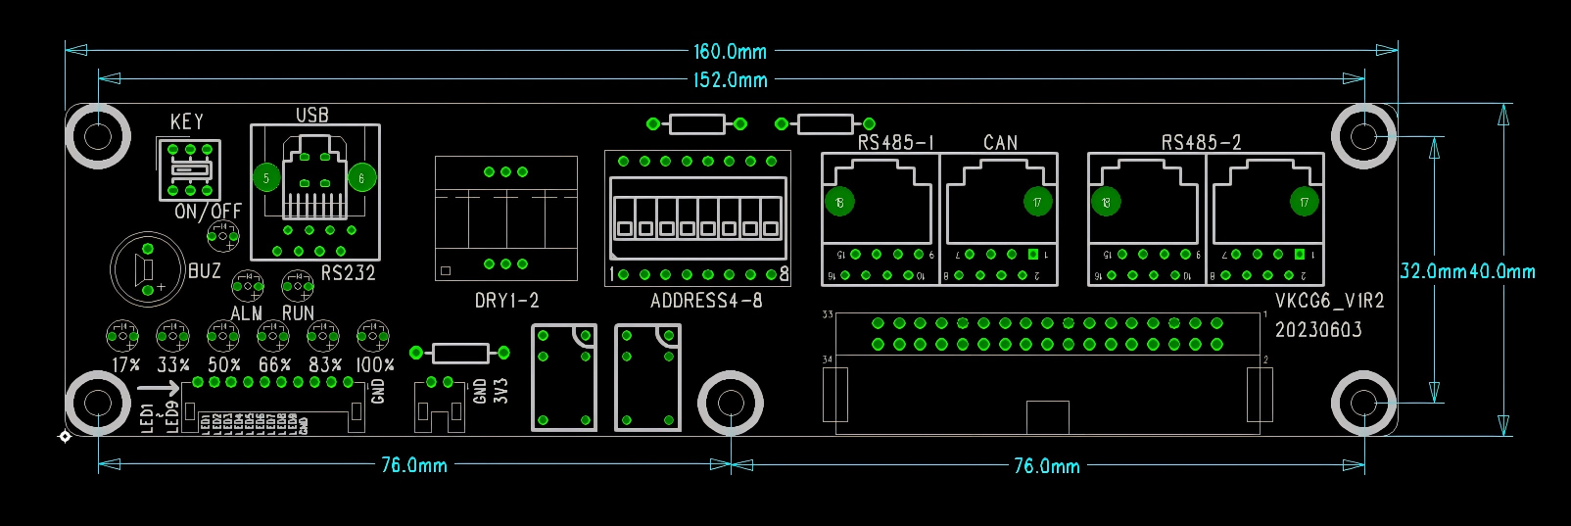Click the RUN indicator LED footprint
The image size is (1571, 526).
298,286
